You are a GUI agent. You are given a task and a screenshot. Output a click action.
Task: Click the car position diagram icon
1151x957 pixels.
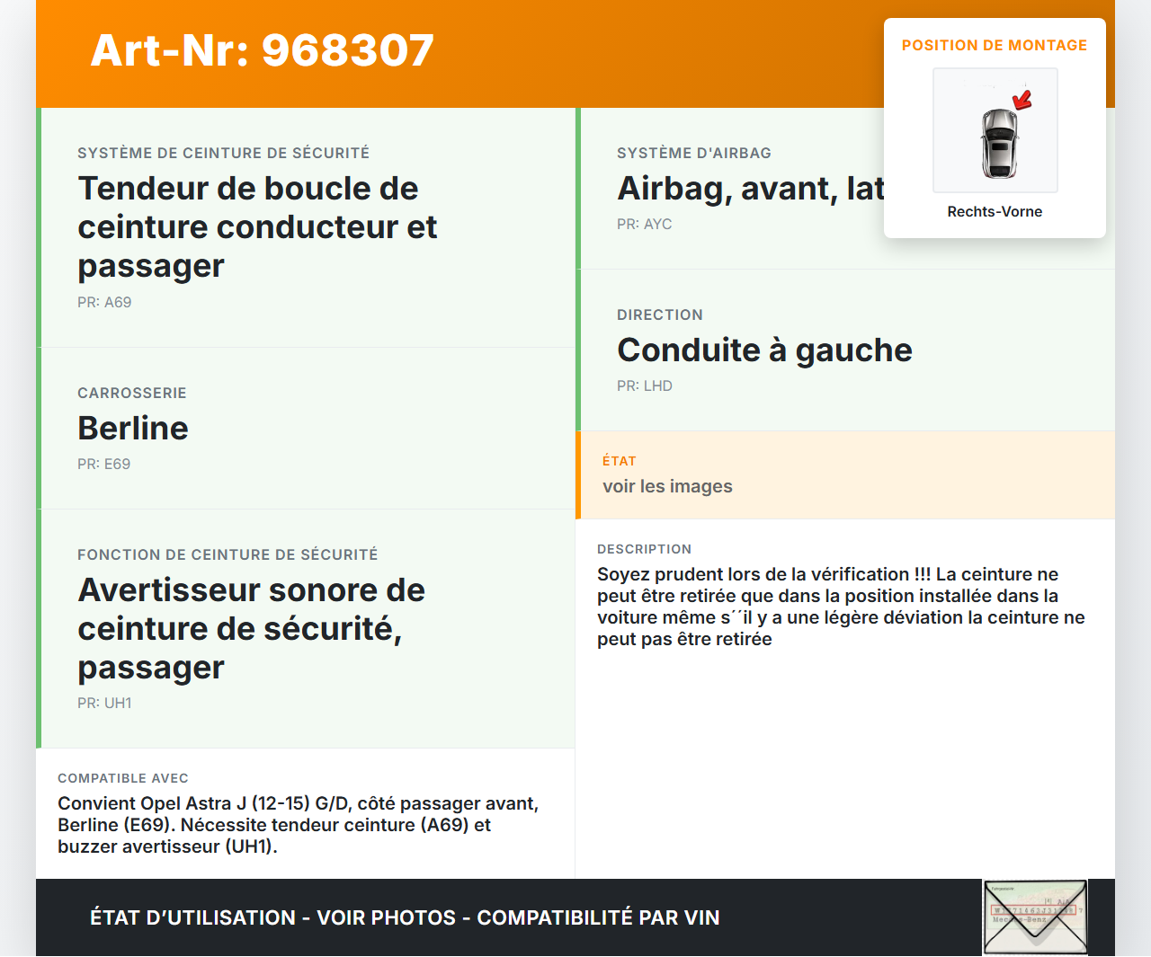pyautogui.click(x=995, y=130)
